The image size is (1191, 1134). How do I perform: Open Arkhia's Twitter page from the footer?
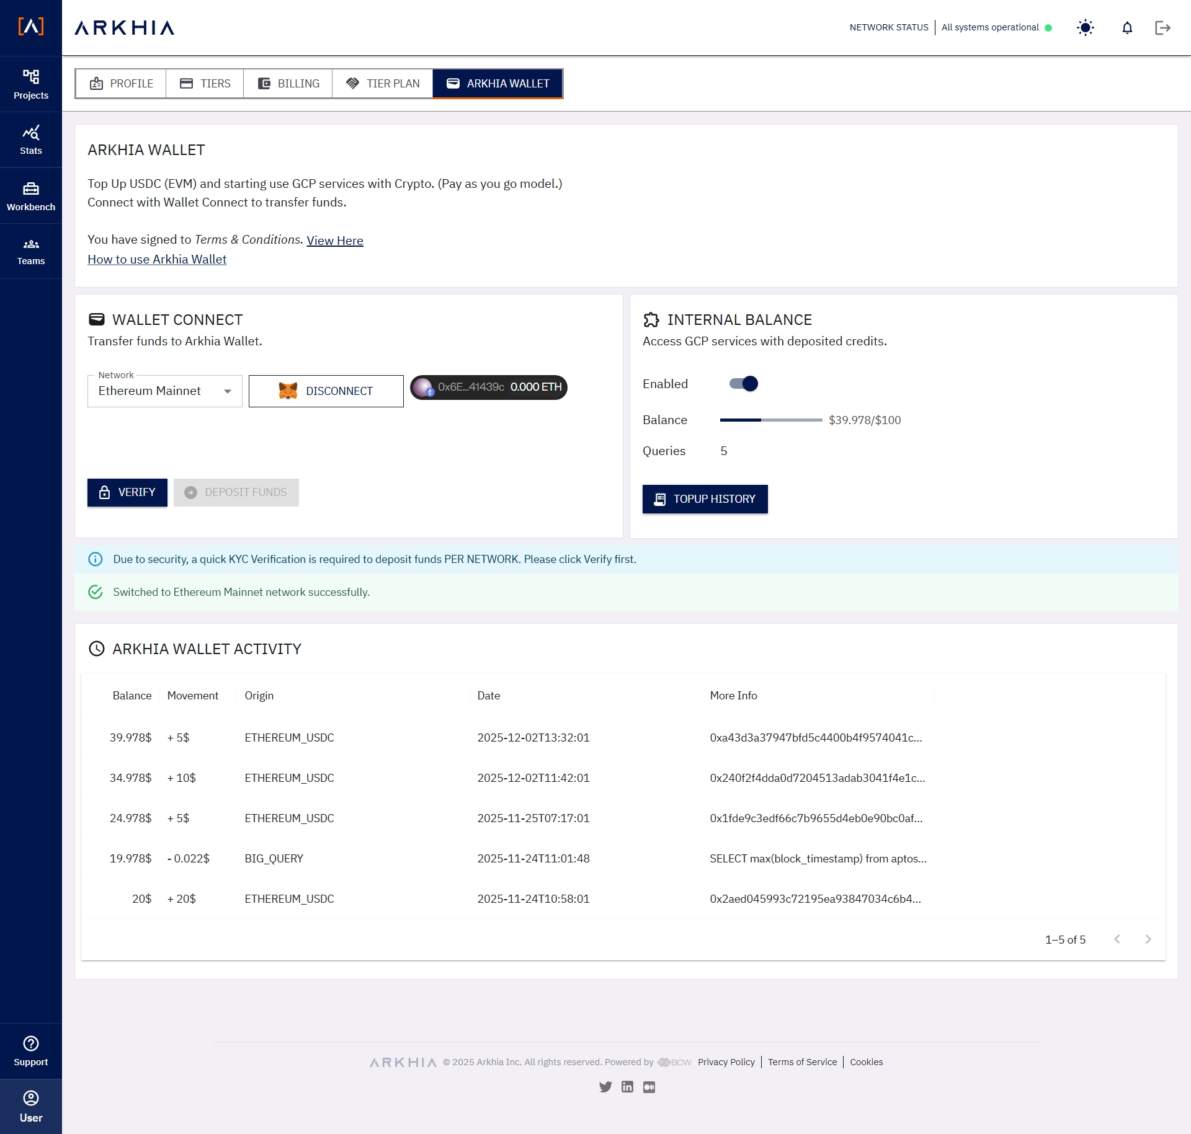[x=605, y=1087]
